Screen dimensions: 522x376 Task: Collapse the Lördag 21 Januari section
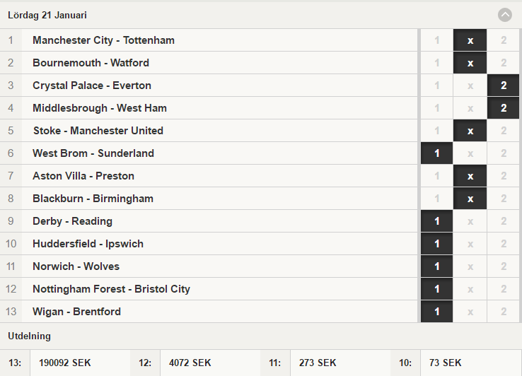504,14
